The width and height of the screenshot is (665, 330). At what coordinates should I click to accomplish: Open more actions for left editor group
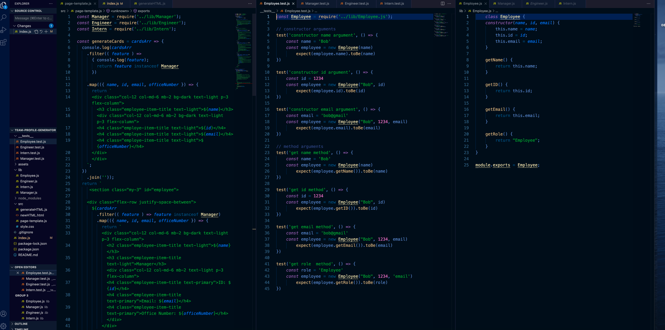point(250,4)
